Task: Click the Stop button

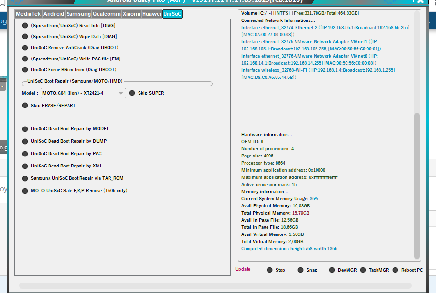Action: point(276,270)
